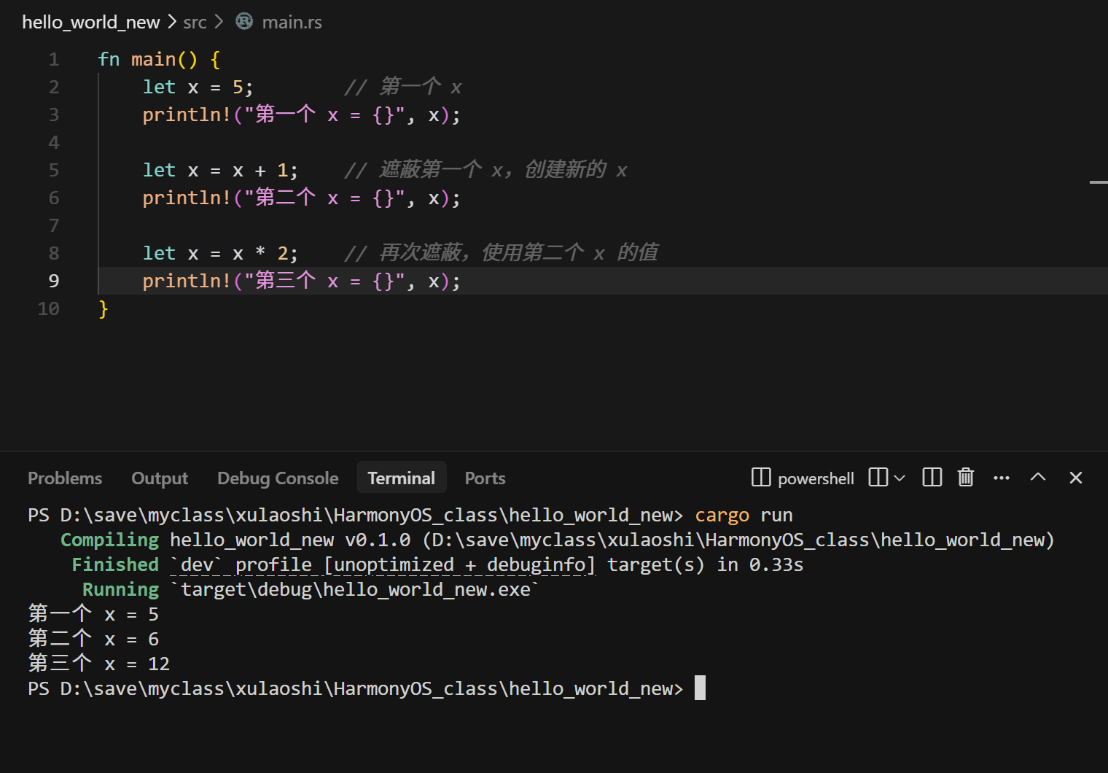Click line number 9 in gutter
The height and width of the screenshot is (773, 1108).
[x=53, y=281]
